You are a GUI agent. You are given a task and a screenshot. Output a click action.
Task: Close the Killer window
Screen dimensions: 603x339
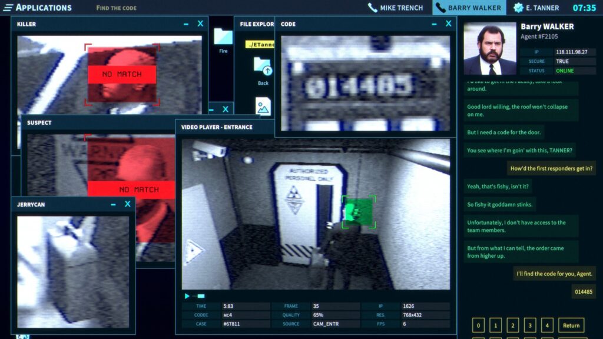[x=200, y=24]
